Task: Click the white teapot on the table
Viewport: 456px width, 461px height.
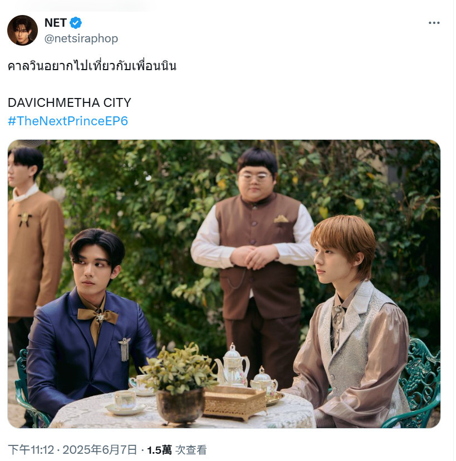Action: tap(233, 366)
